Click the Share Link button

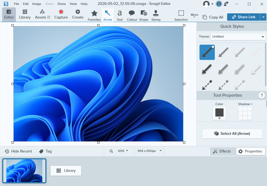click(x=243, y=17)
